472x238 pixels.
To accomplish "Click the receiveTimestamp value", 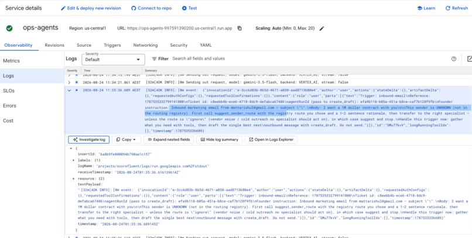I will click(x=148, y=172).
